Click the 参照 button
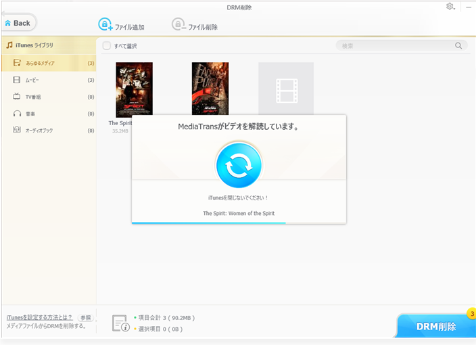Image resolution: width=476 pixels, height=345 pixels. (86, 318)
